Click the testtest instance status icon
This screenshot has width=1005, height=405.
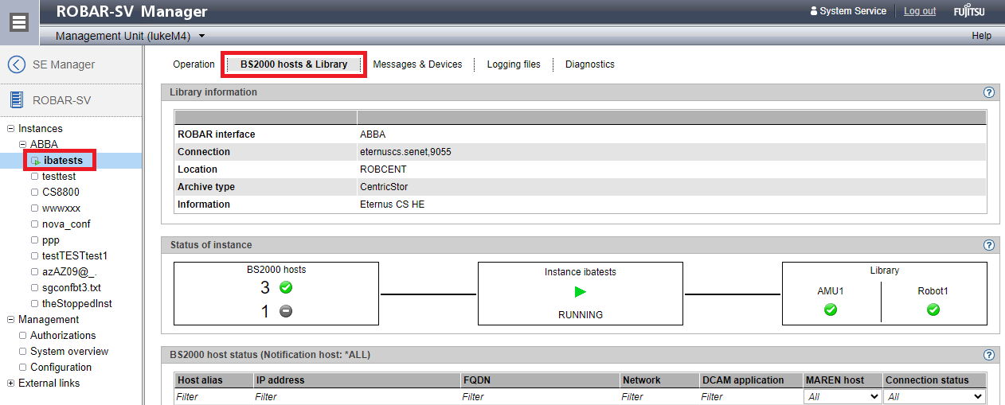click(34, 177)
